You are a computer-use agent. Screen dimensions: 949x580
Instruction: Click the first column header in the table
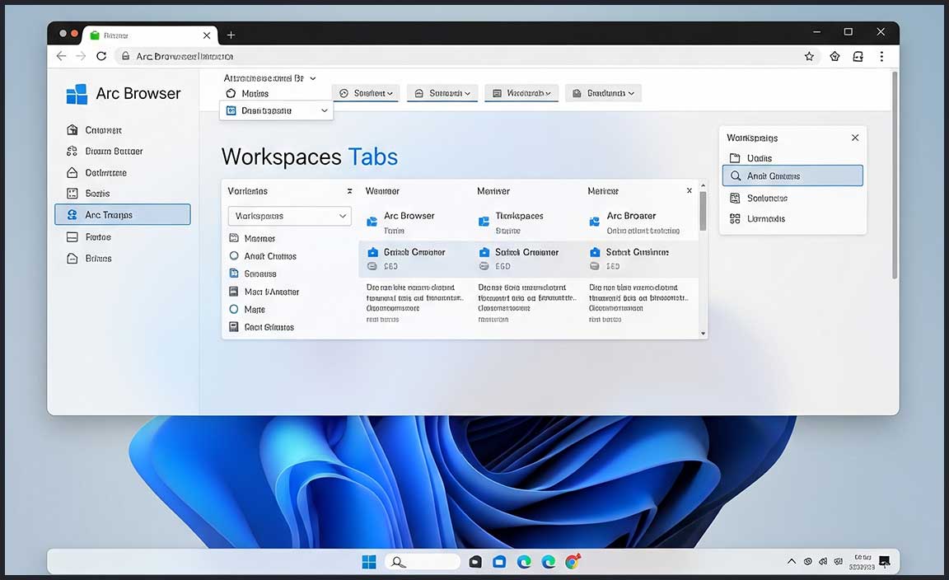(x=382, y=190)
